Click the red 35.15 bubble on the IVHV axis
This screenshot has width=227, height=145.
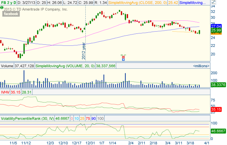tap(216, 109)
